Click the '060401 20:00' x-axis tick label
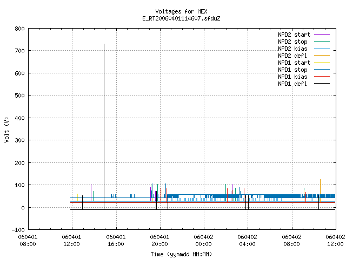 coord(159,241)
